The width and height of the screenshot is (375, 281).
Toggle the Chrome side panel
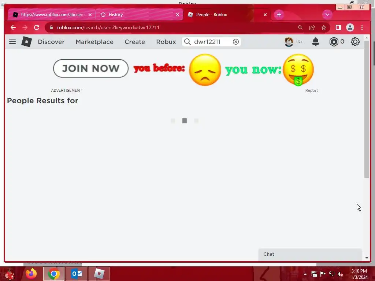point(338,27)
